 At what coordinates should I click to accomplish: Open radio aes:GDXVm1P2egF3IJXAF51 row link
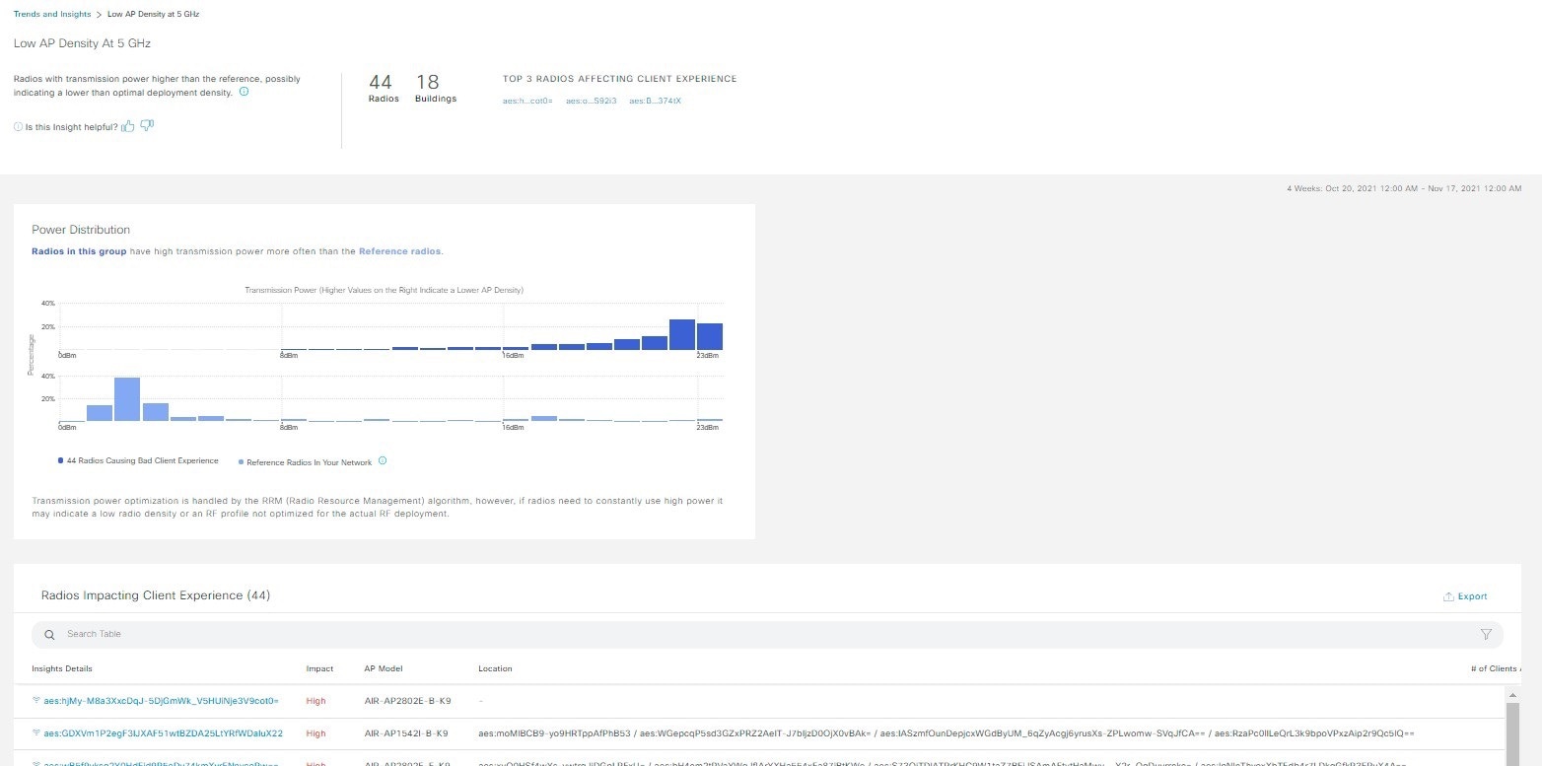[164, 733]
